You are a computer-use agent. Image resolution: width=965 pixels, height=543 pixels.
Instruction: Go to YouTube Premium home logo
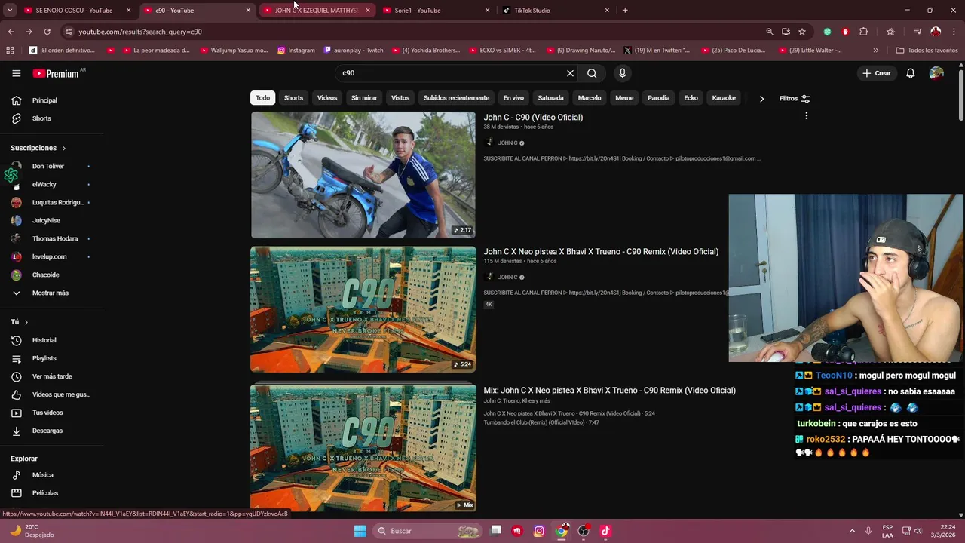click(57, 73)
